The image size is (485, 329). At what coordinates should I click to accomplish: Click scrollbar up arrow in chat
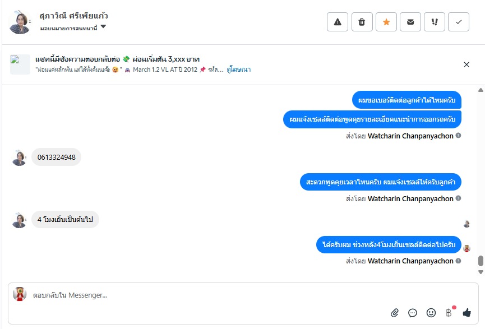tap(481, 90)
